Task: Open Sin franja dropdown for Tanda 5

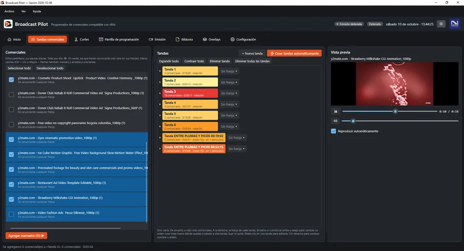Action: pos(229,115)
